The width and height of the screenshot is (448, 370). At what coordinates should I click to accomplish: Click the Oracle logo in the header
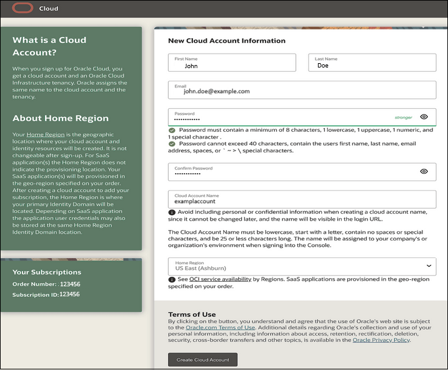[x=22, y=8]
